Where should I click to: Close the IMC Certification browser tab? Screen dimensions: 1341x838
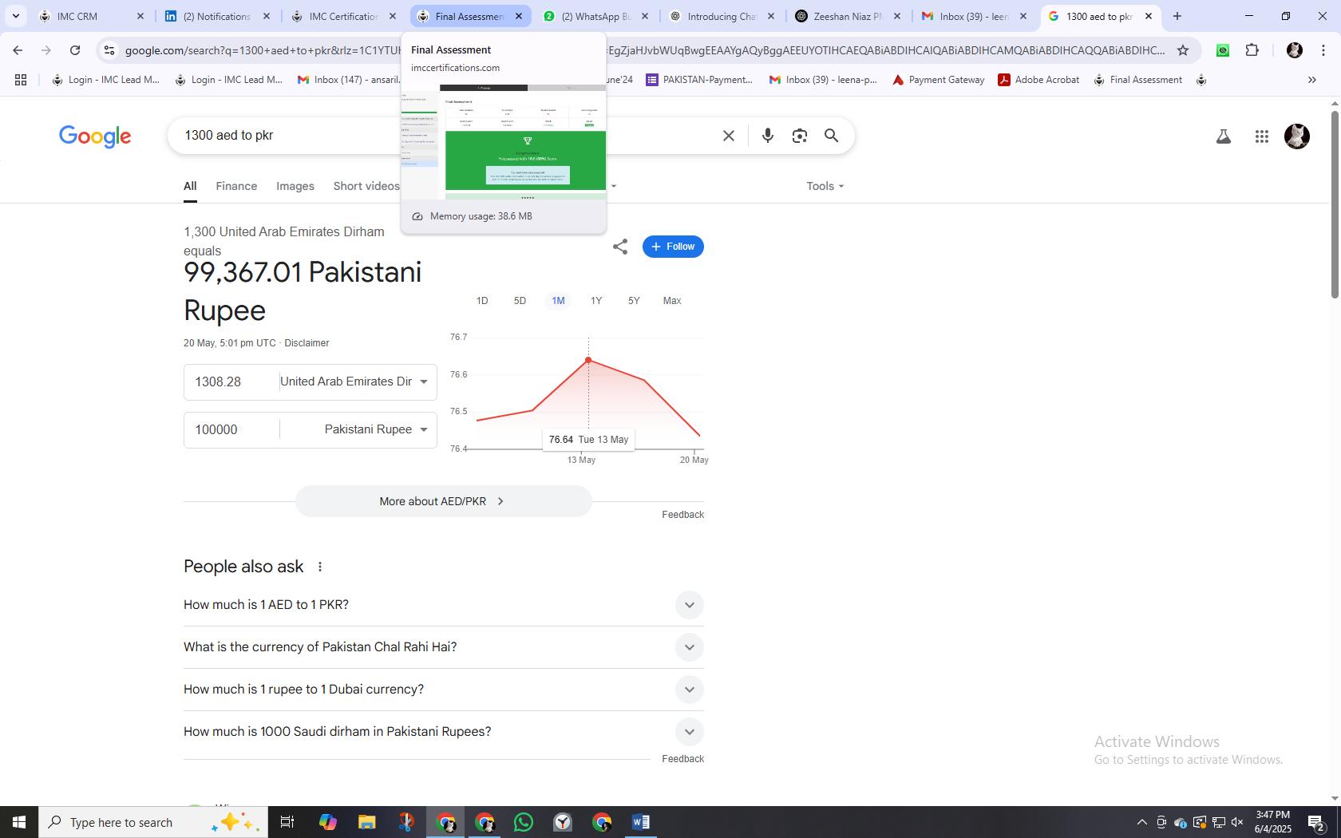click(392, 16)
